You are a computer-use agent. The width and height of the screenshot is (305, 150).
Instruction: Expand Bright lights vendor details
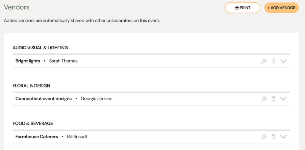283,61
